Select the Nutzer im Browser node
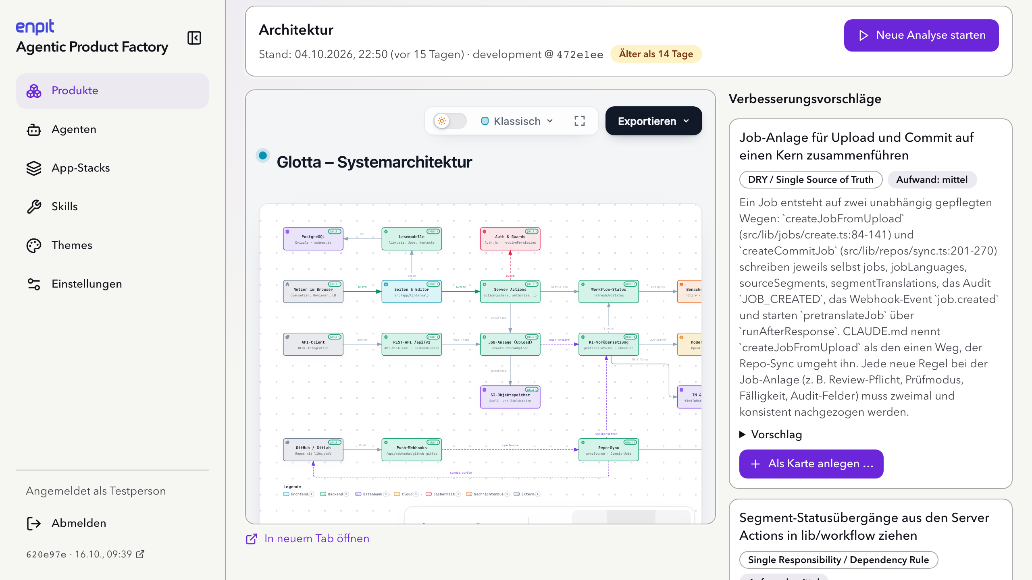 (313, 292)
